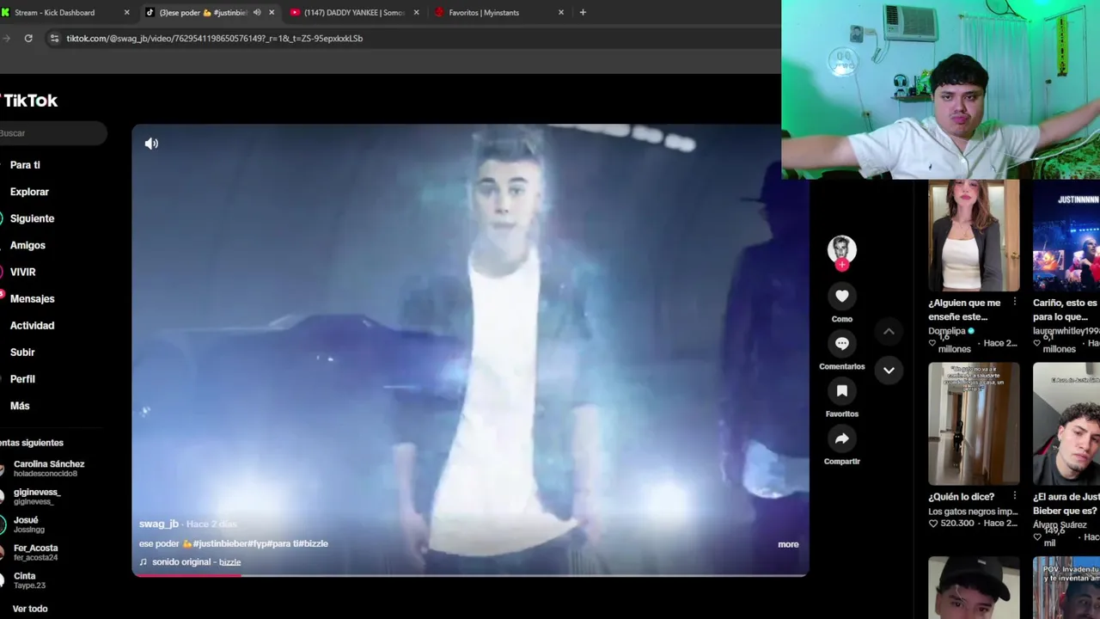Open Cariño, esto es para lo que thumbnail
The image size is (1100, 619).
pos(1066,236)
